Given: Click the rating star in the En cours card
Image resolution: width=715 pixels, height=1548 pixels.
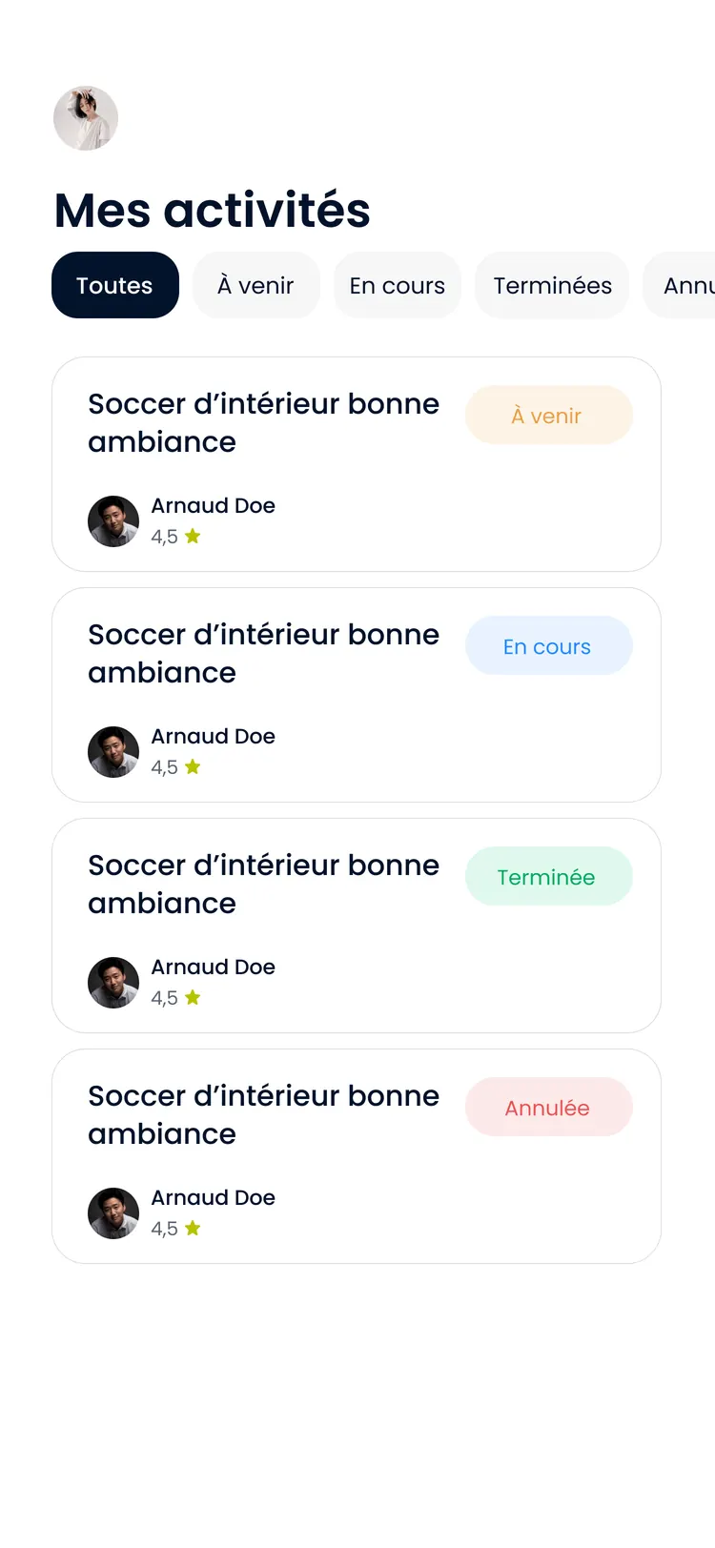Looking at the screenshot, I should pyautogui.click(x=193, y=766).
